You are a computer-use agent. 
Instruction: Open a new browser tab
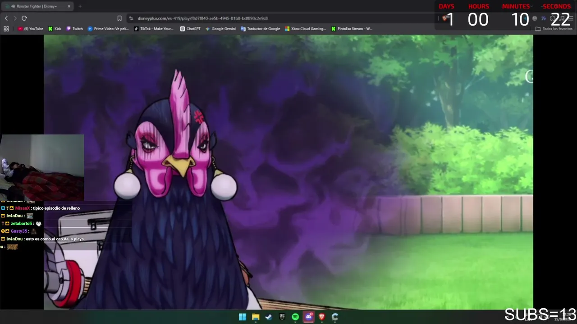pyautogui.click(x=80, y=6)
